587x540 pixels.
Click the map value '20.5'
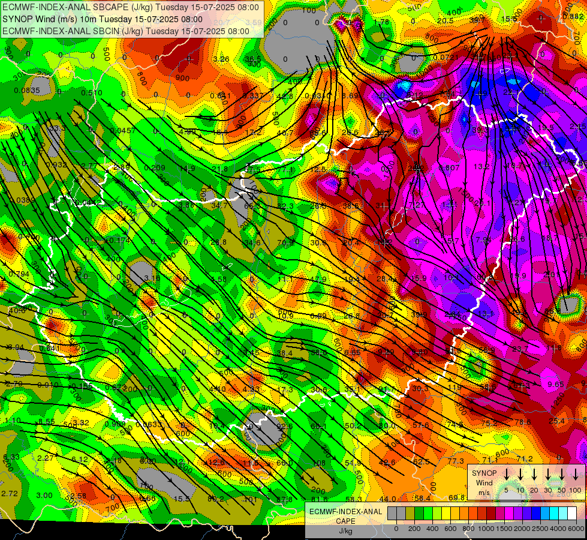click(445, 21)
